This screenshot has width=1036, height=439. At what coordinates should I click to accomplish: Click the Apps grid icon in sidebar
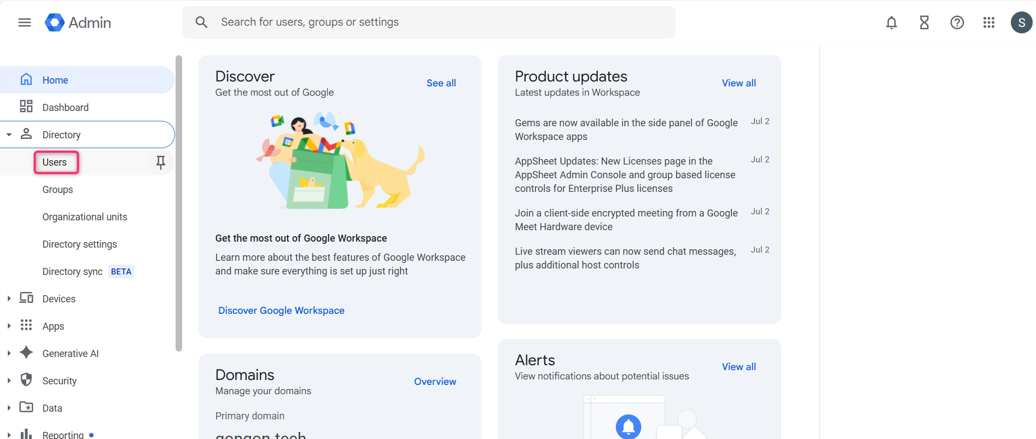click(26, 325)
